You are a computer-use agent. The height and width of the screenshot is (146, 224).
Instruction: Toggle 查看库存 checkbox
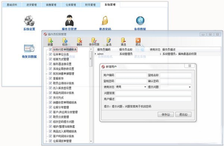(x=50, y=78)
